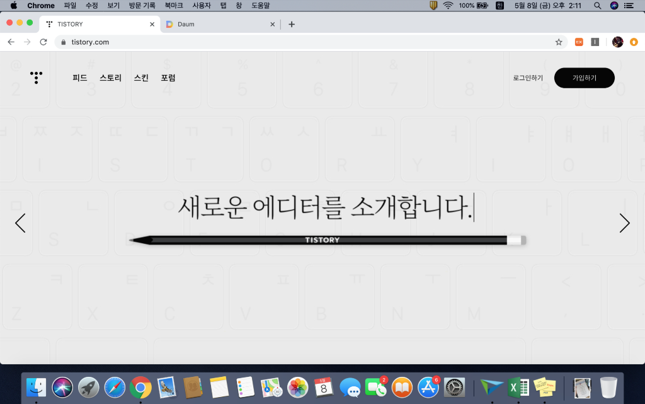Open the Chrome application menu
The image size is (645, 404).
(41, 5)
